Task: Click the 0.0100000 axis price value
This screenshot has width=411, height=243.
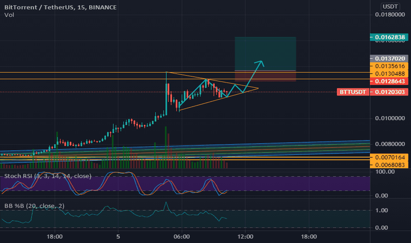Action: coord(390,118)
